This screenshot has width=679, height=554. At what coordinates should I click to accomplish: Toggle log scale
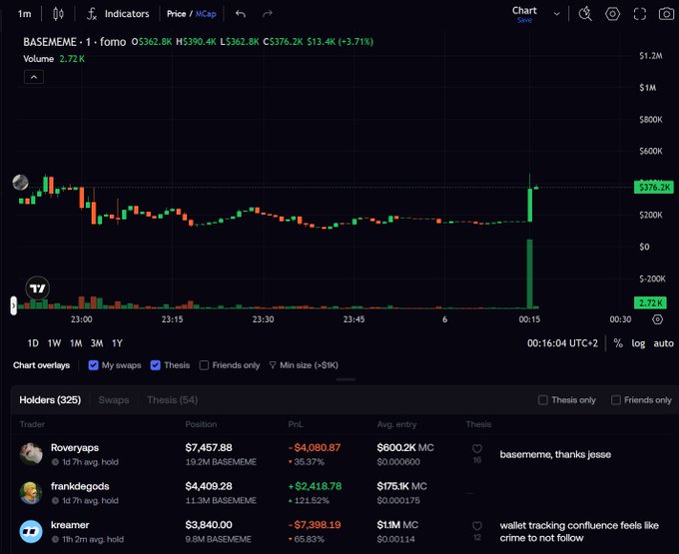coord(638,343)
